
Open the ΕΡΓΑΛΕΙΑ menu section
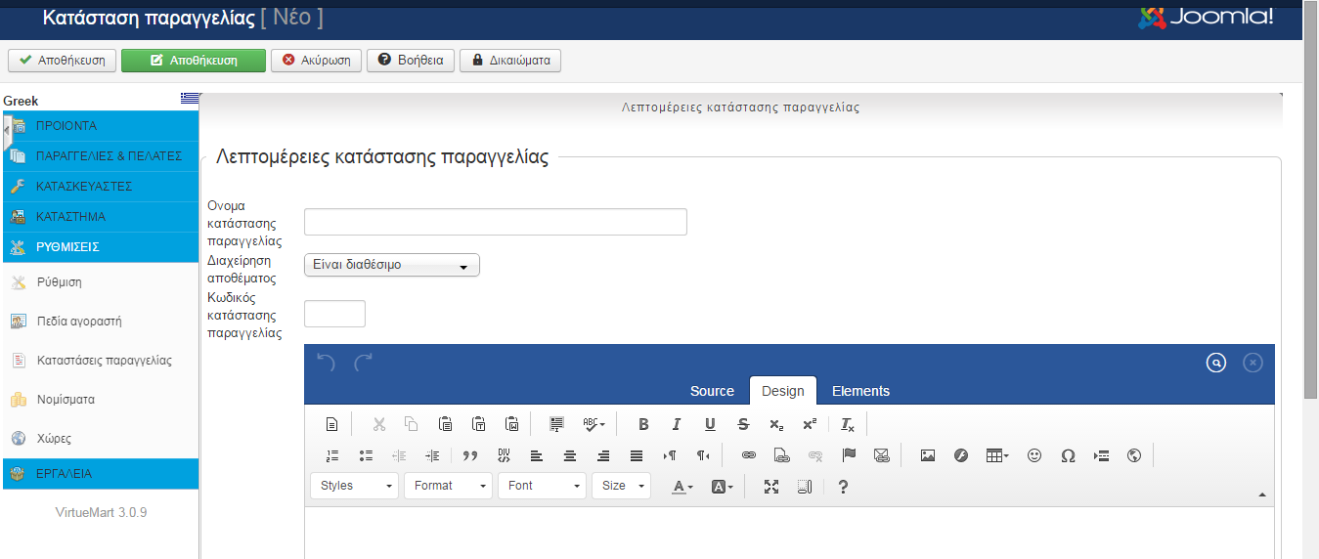[101, 474]
